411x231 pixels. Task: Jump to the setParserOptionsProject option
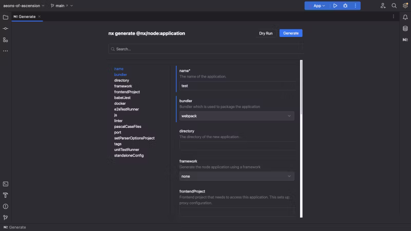point(134,138)
